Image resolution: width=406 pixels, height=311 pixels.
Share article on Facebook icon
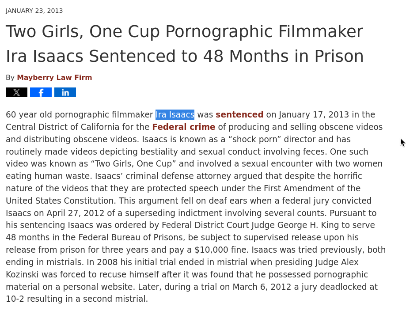(x=41, y=92)
